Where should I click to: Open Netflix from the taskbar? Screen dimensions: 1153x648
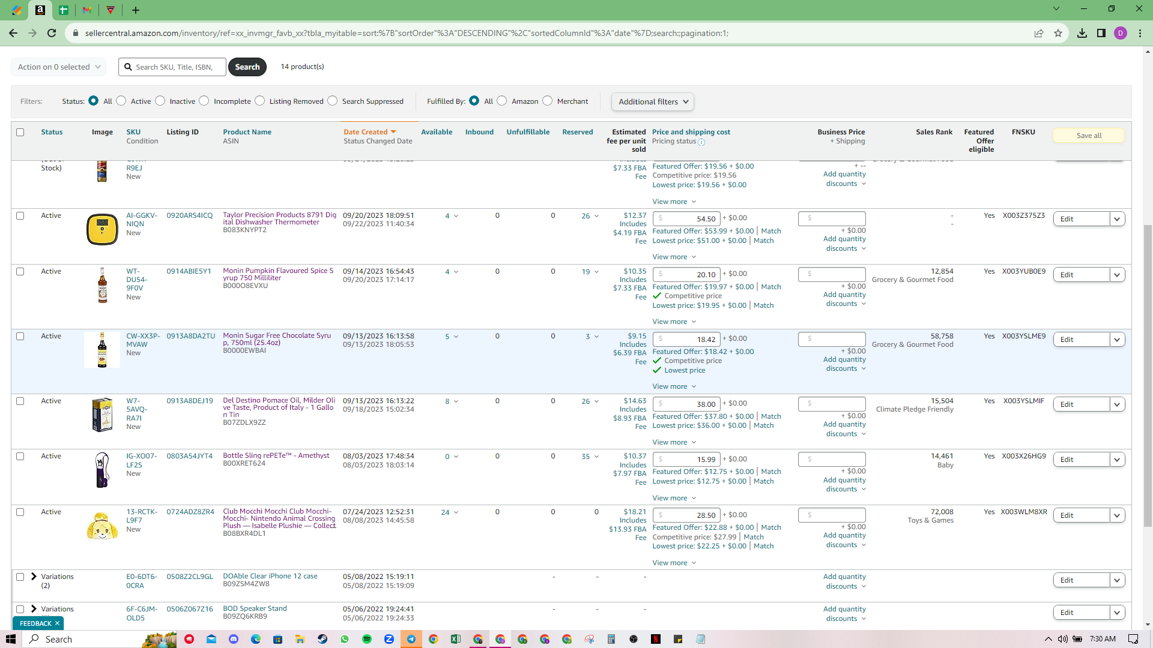pyautogui.click(x=656, y=639)
